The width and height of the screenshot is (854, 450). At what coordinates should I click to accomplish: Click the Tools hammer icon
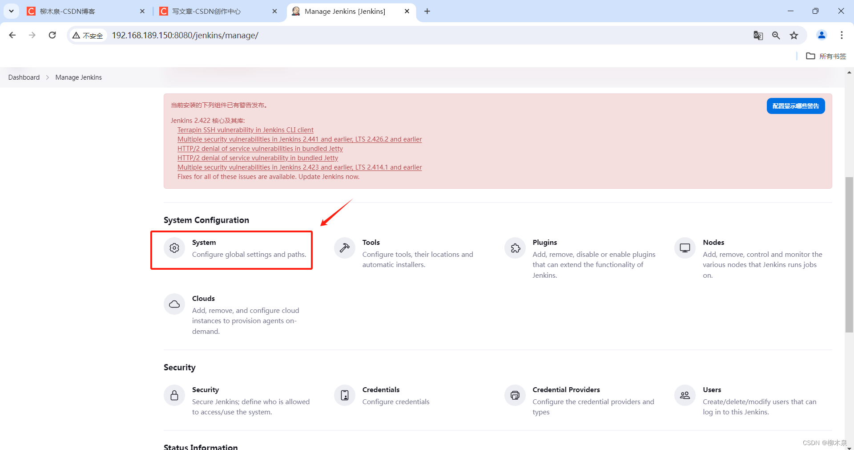[x=345, y=248]
